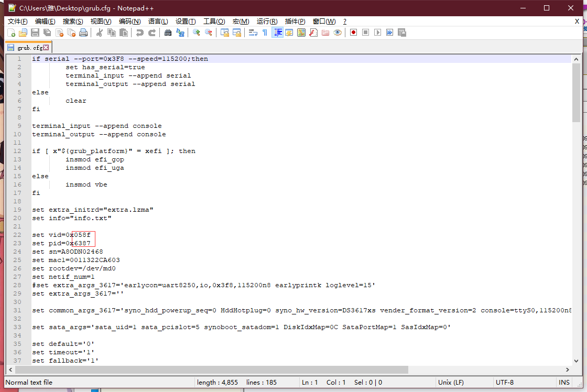This screenshot has height=392, width=587.
Task: Click the Cut scissors icon
Action: coord(99,32)
